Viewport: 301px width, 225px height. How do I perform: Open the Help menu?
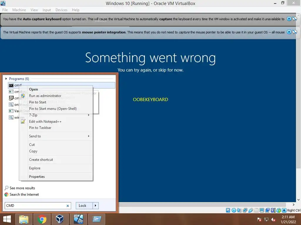76,10
